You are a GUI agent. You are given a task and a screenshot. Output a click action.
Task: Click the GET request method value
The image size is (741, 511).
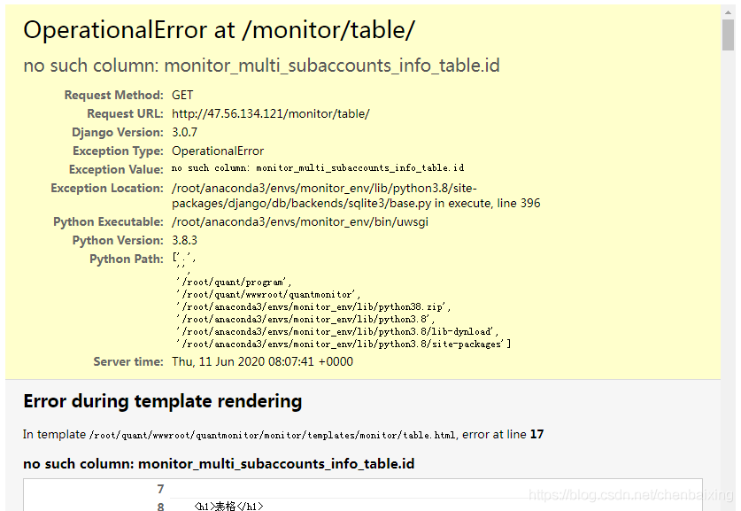[x=182, y=95]
